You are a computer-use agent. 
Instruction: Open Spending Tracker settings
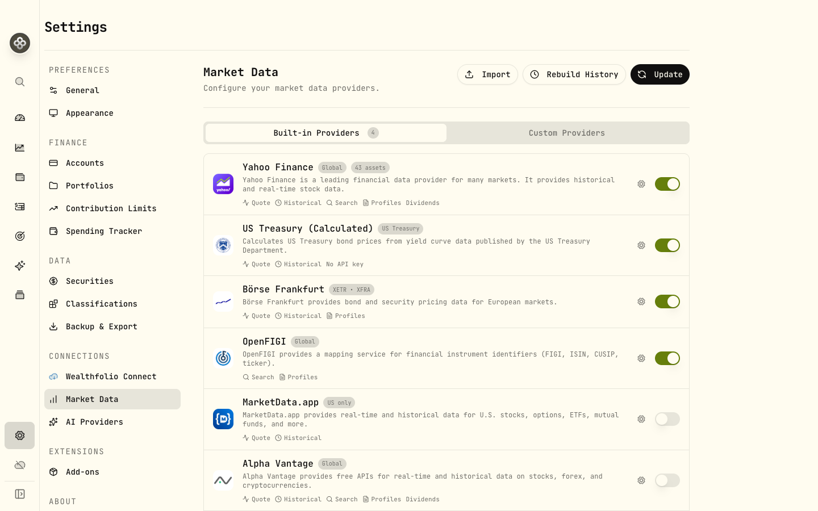[112, 231]
